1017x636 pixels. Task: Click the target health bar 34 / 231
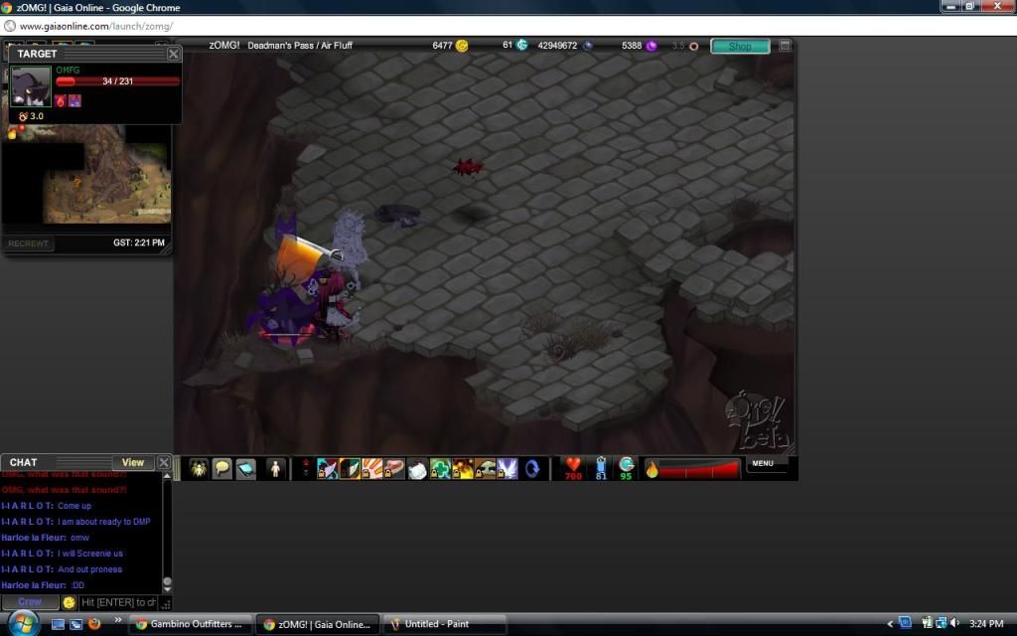coord(117,81)
